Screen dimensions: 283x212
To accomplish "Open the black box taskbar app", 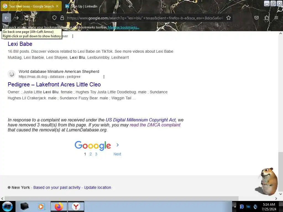I will [24, 206].
